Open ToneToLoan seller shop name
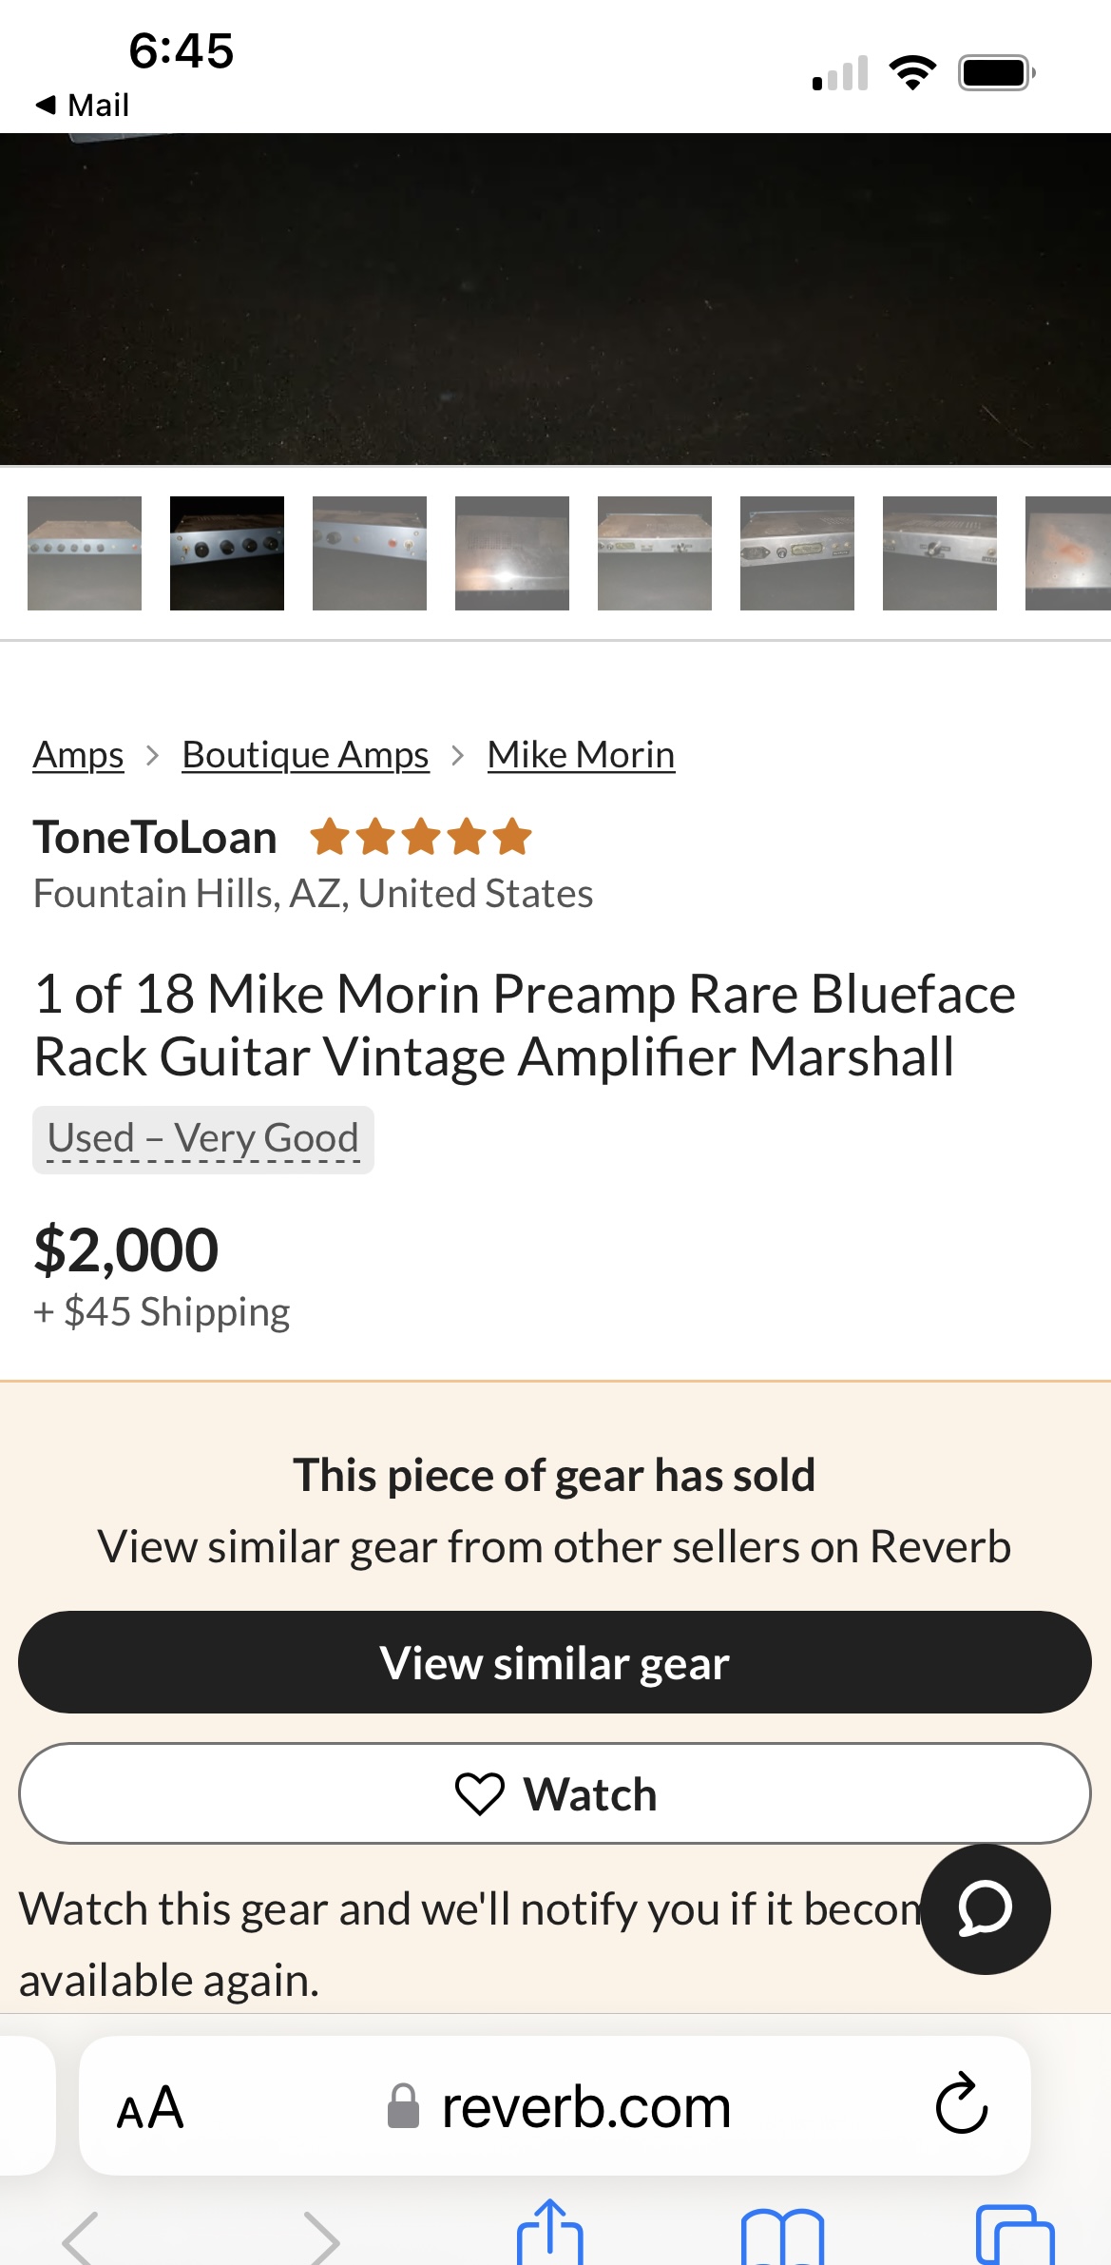This screenshot has width=1111, height=2265. pyautogui.click(x=155, y=838)
